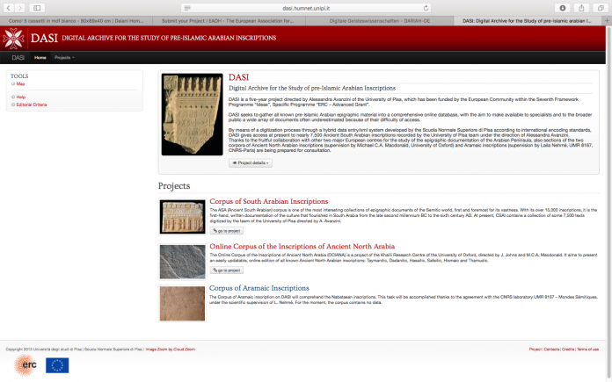Click the DASI brand in black navbar

pos(18,58)
